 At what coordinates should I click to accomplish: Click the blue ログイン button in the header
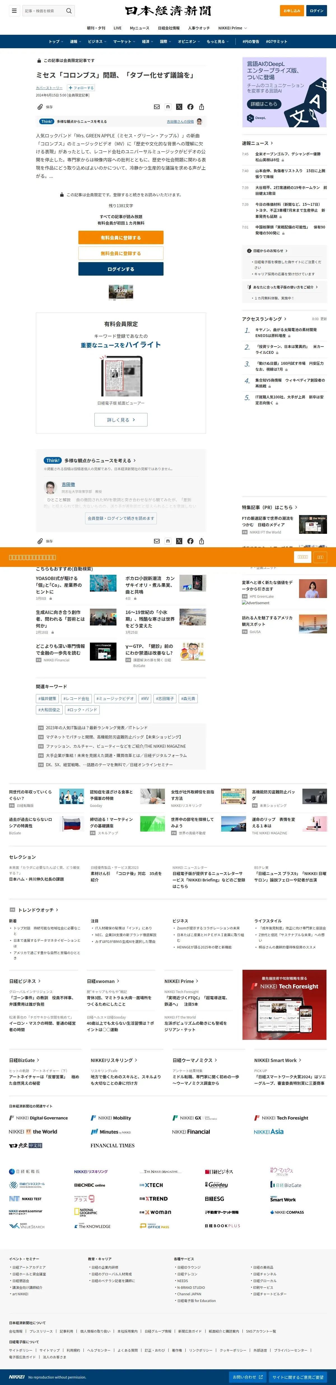317,11
